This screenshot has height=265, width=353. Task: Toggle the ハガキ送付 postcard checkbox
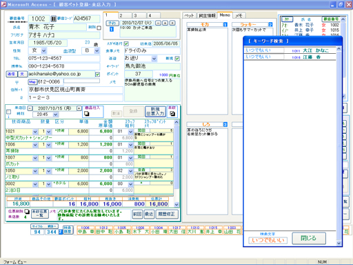(x=126, y=43)
